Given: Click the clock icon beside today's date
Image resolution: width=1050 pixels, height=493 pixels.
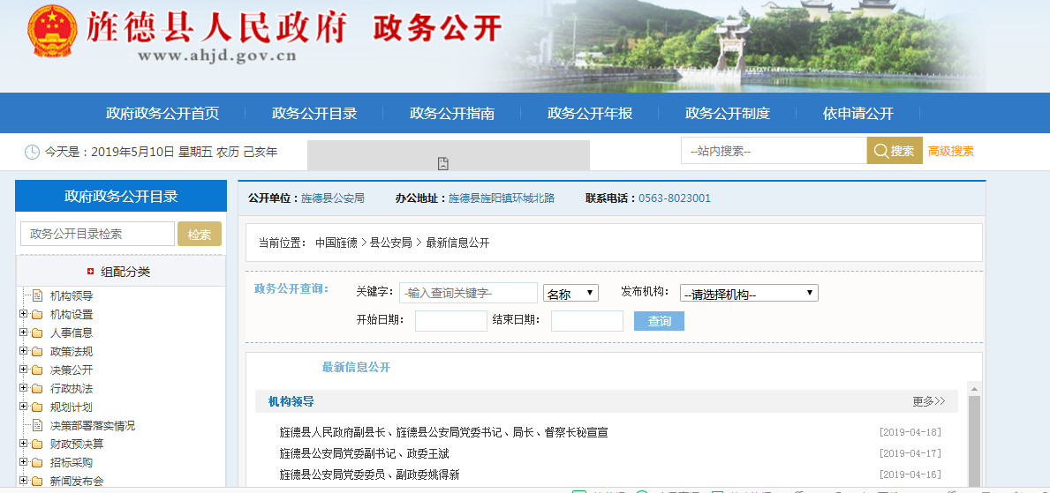Looking at the screenshot, I should click(x=32, y=152).
